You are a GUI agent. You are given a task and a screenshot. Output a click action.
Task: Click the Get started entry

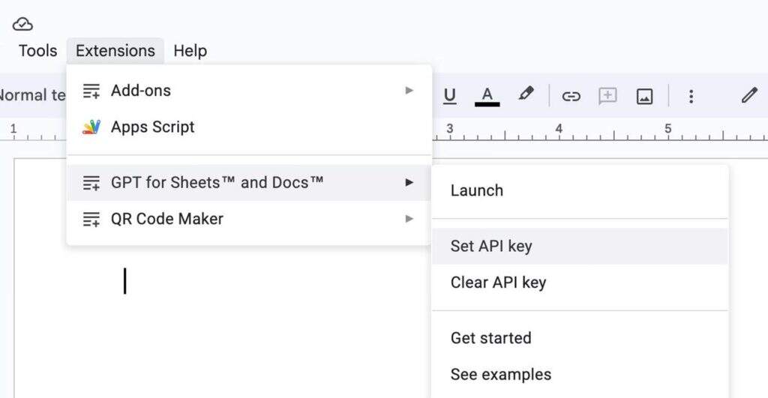click(490, 338)
